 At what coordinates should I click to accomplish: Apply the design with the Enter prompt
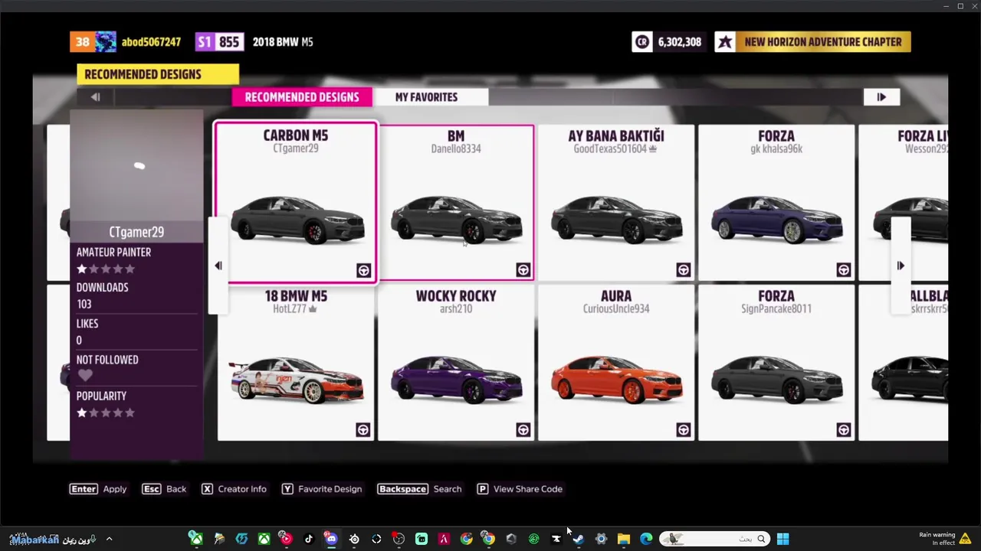pyautogui.click(x=98, y=489)
